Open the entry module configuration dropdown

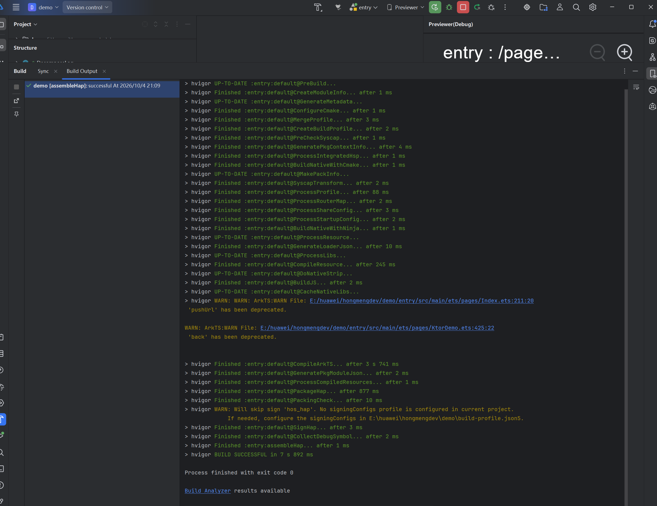click(363, 7)
